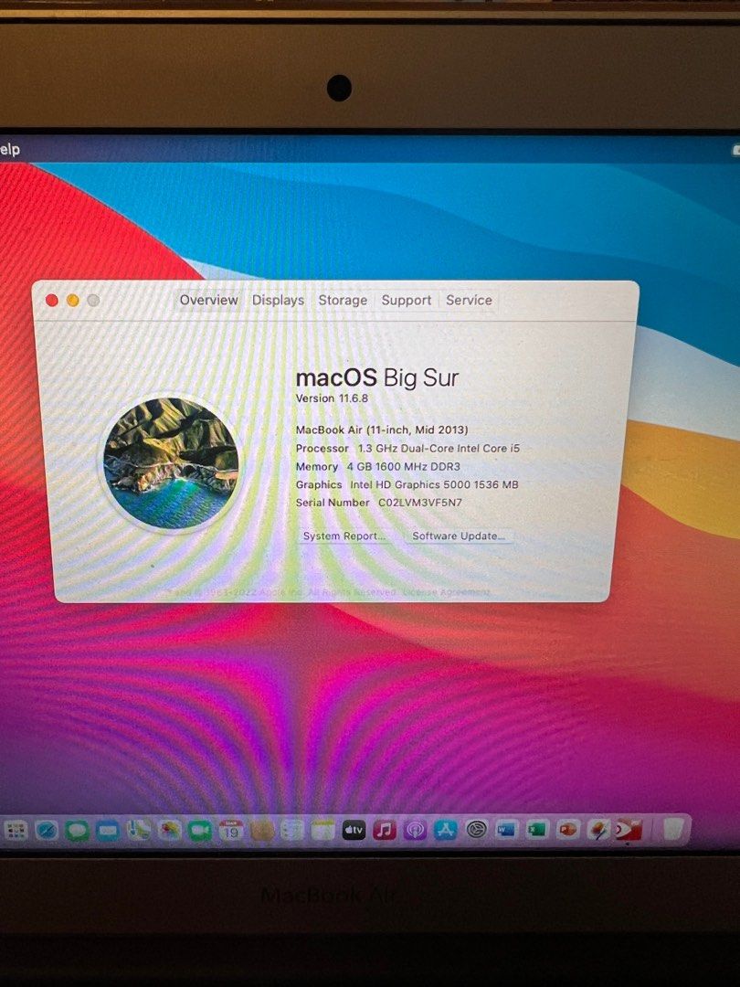
Task: Launch the Music app from the Dock
Action: [x=385, y=831]
